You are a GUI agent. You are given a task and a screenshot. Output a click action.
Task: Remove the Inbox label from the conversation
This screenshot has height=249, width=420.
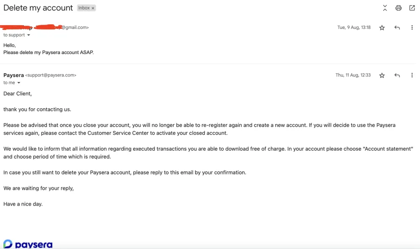(93, 8)
